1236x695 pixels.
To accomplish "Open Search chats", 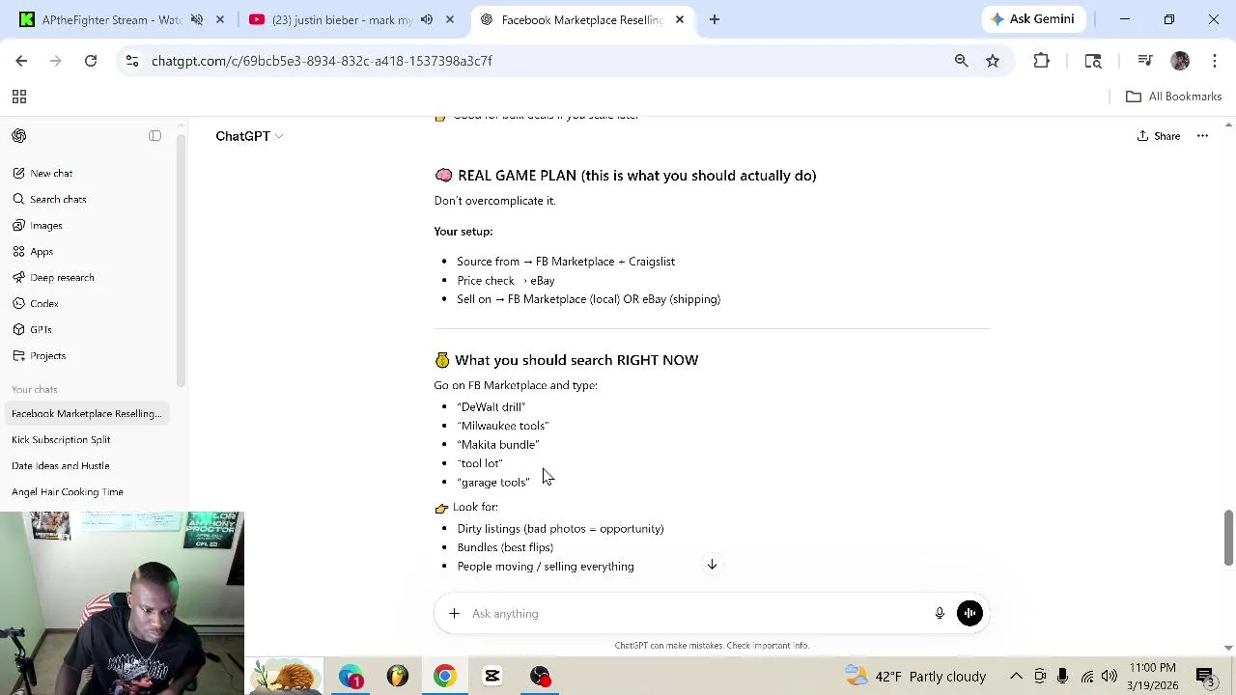I will tap(88, 199).
